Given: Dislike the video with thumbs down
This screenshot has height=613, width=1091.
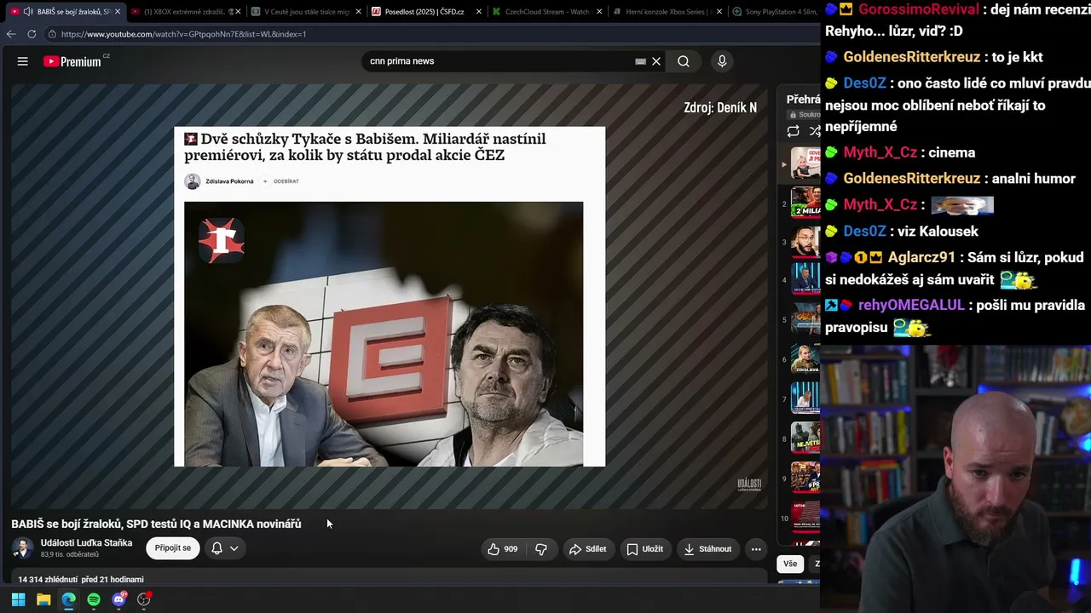Looking at the screenshot, I should 541,549.
